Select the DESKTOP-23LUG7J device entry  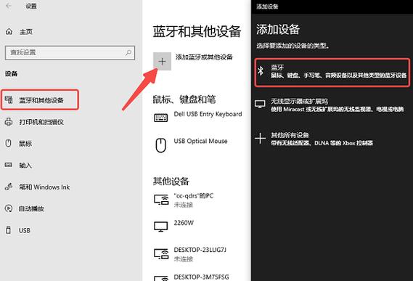197,254
